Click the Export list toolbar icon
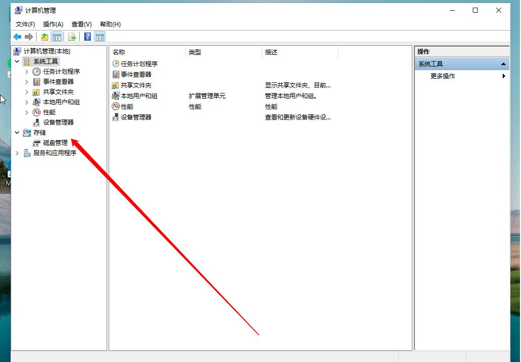521x362 pixels. tap(72, 37)
